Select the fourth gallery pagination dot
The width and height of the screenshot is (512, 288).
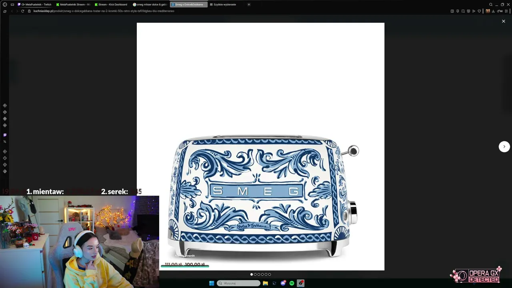point(262,274)
